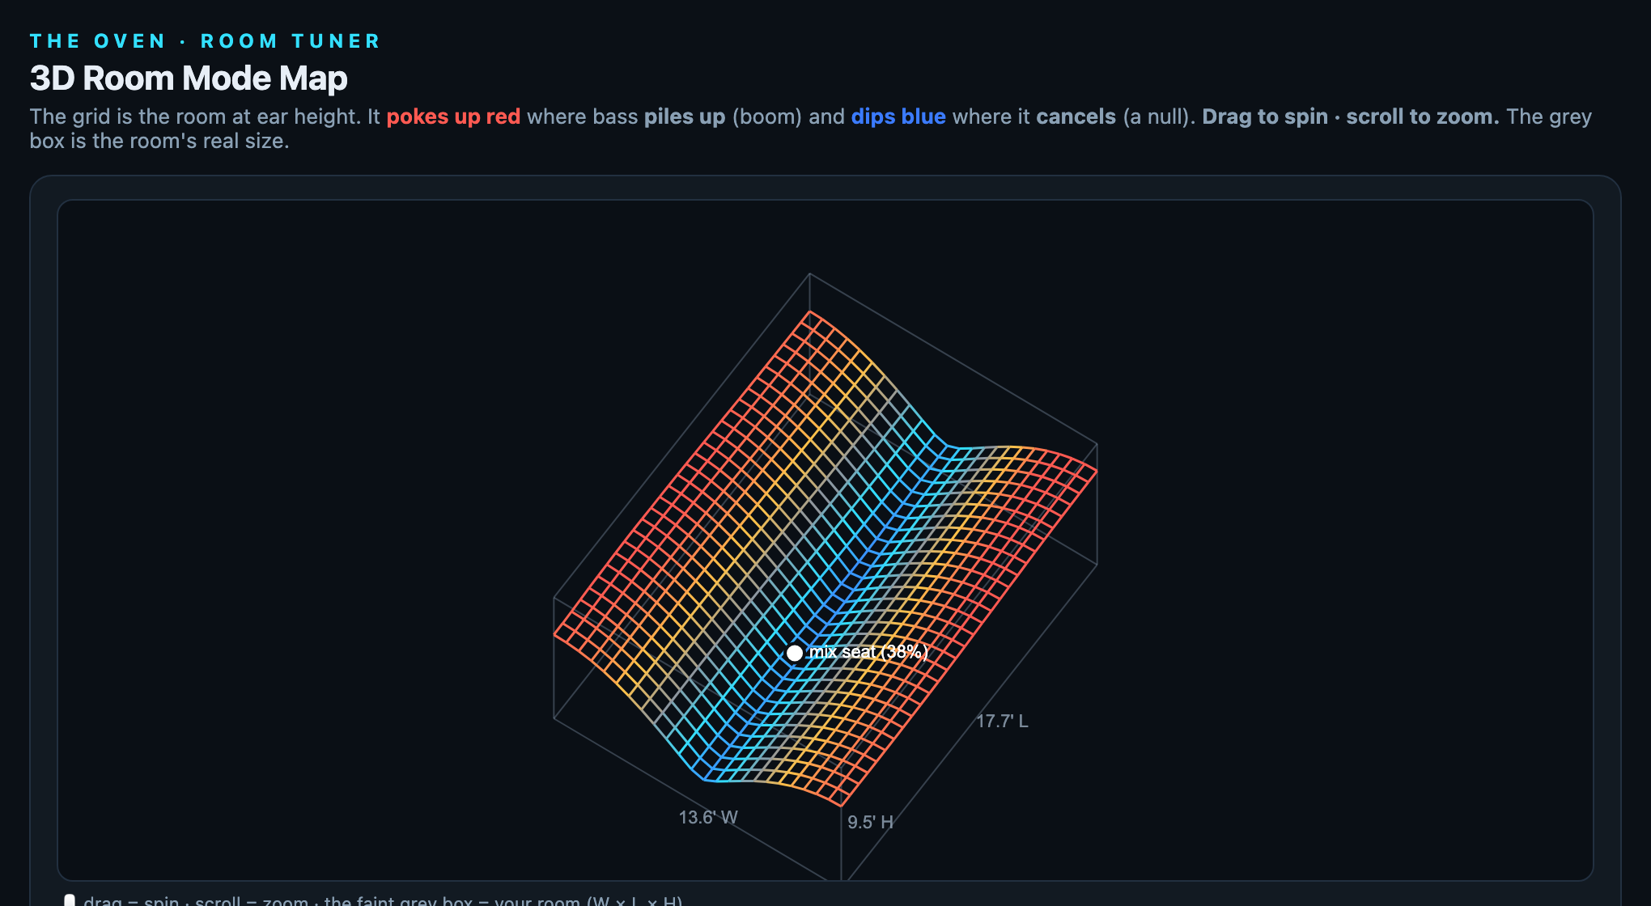Click the rightmost red corner of the mesh
Viewport: 1651px width, 906px height.
(1097, 469)
